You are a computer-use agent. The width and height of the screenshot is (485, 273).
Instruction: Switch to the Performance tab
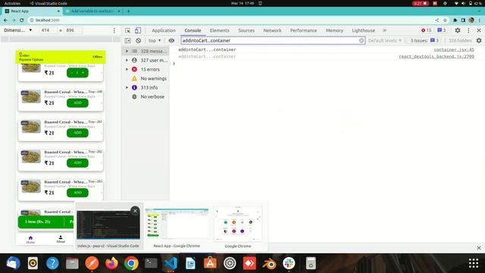pos(303,30)
